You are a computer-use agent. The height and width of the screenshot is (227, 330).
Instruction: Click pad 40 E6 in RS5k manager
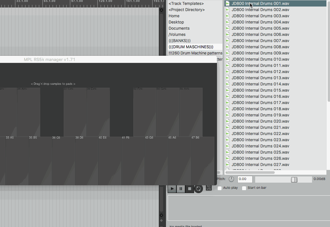[110, 161]
